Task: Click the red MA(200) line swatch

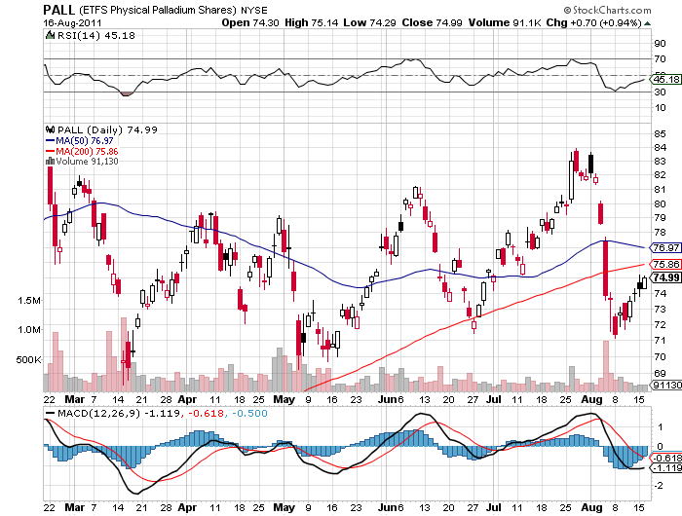Action: click(x=50, y=151)
